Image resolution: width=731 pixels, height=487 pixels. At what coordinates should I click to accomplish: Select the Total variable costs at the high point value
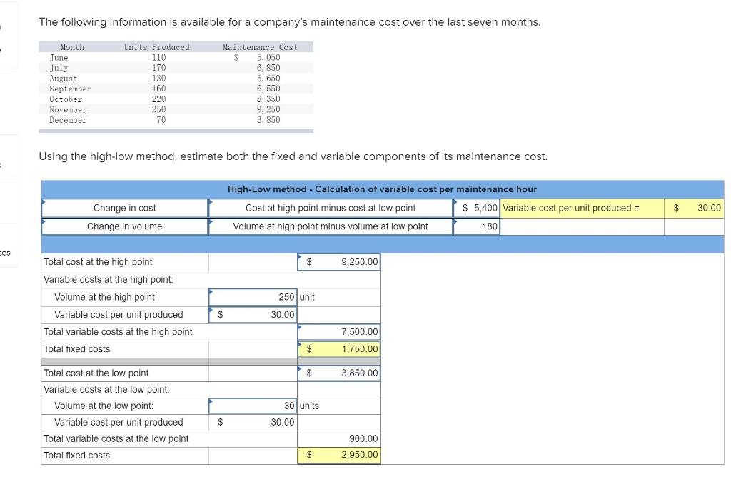[339, 331]
